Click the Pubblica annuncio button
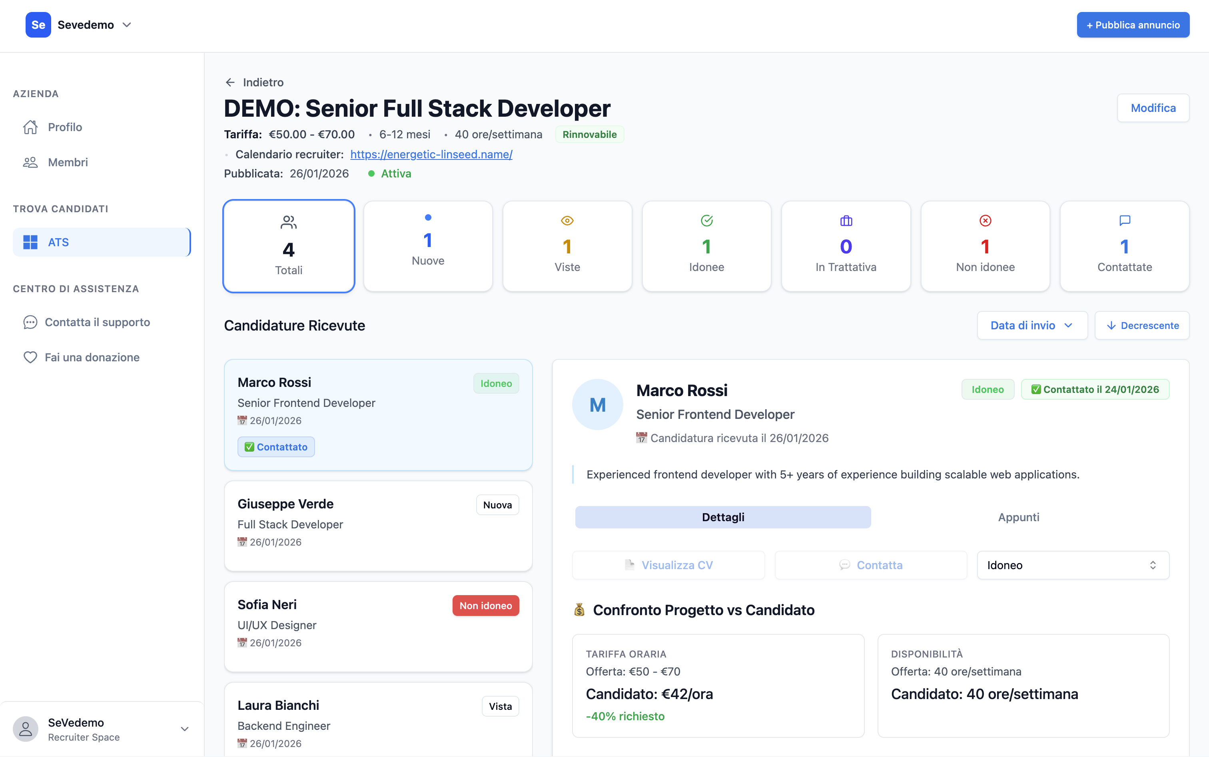 pos(1132,24)
